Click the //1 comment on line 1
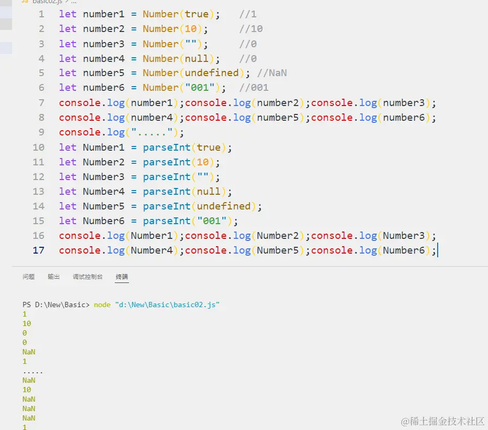Screen dimensions: 488x430 click(248, 14)
